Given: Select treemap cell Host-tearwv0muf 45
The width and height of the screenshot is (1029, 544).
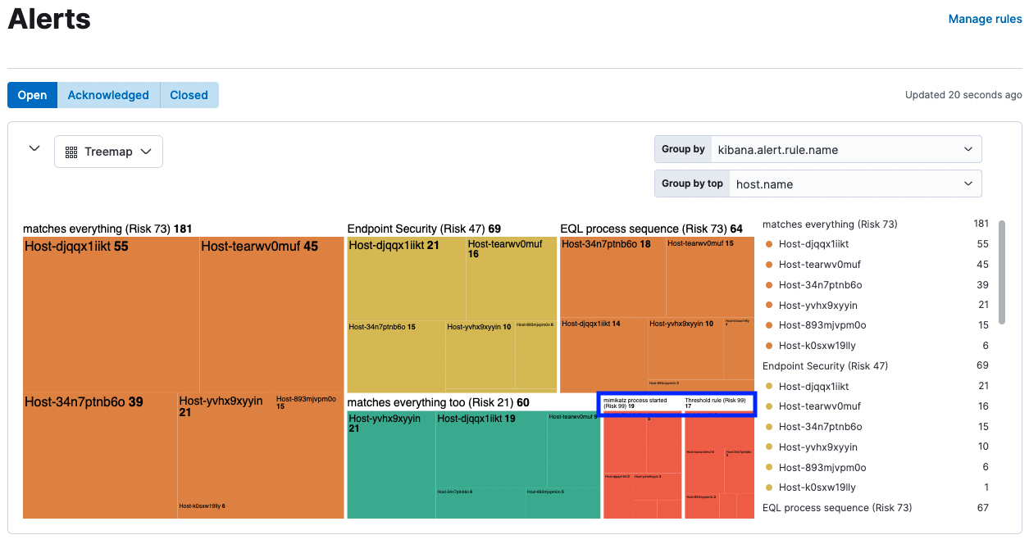Looking at the screenshot, I should 271,315.
